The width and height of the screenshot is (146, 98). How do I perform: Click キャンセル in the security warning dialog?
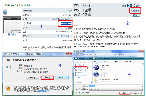62,78
